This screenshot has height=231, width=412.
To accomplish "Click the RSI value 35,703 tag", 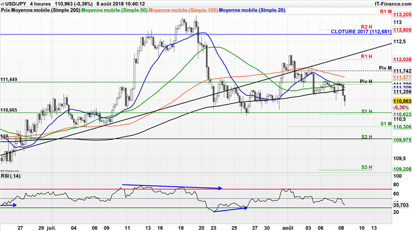I will click(x=401, y=205).
